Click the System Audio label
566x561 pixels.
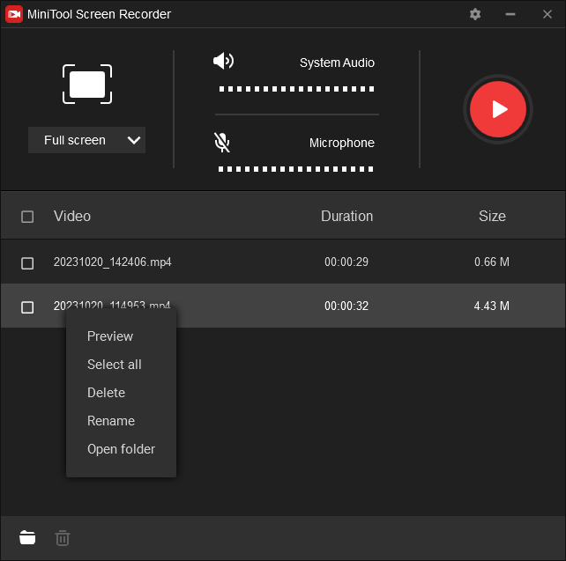tap(337, 63)
